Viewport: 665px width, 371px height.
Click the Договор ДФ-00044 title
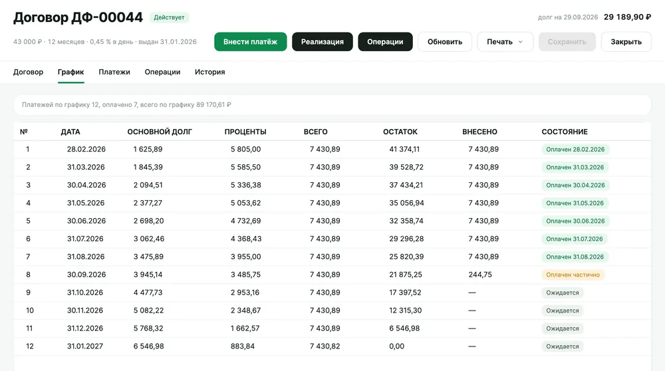(78, 17)
